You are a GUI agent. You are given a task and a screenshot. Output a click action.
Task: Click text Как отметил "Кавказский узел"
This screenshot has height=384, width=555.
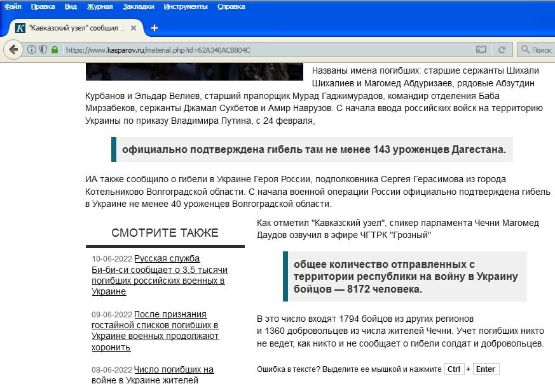tap(398, 229)
